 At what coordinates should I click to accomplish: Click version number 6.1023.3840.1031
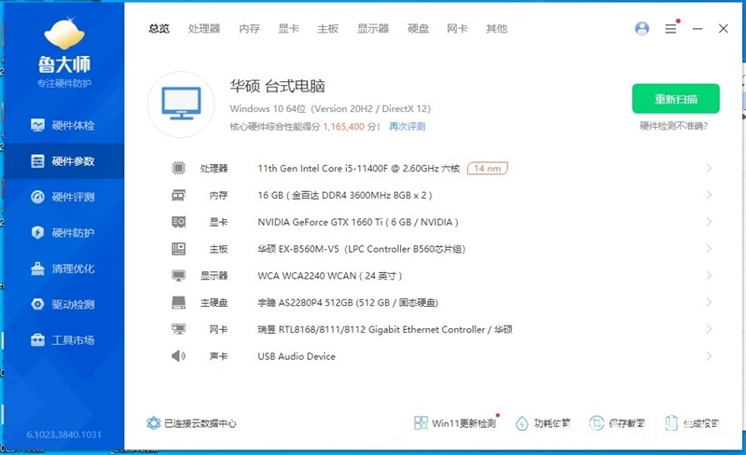63,434
